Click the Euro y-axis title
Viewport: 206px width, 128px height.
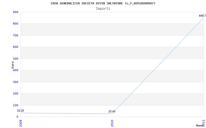[x=13, y=65]
